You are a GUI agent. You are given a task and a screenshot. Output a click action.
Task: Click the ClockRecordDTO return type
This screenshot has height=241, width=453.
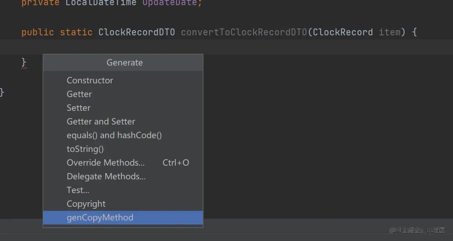click(136, 32)
